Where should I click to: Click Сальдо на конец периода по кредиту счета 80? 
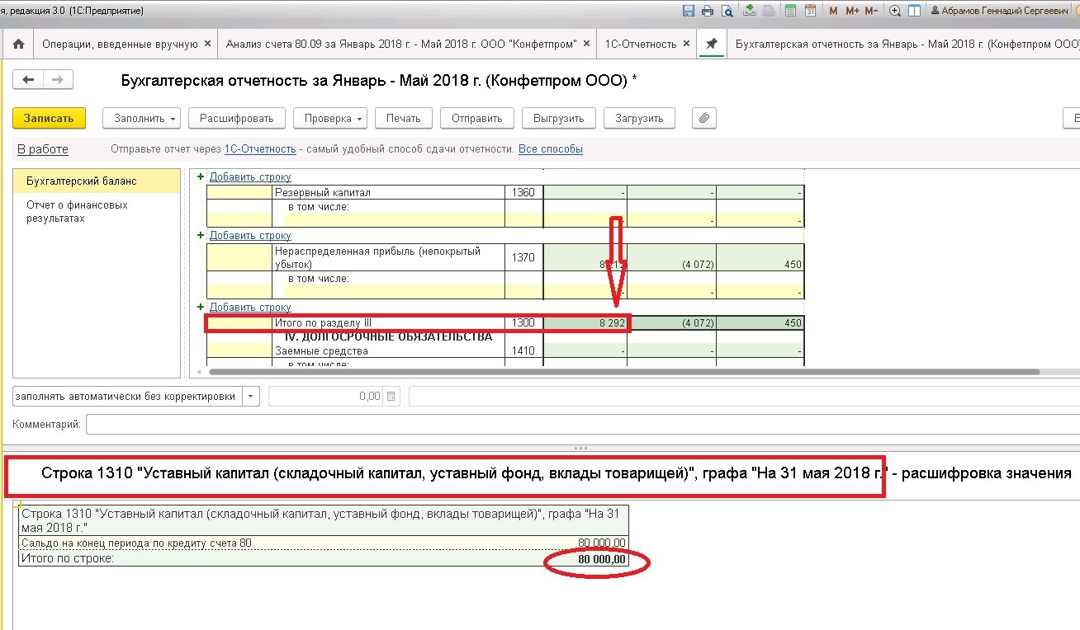[136, 543]
